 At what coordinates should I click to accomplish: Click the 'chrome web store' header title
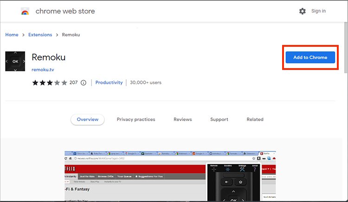pos(65,11)
